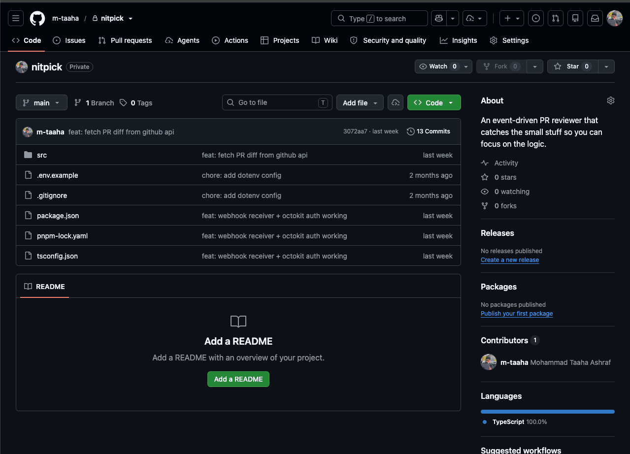
Task: Open the .env.example file
Action: (x=57, y=175)
